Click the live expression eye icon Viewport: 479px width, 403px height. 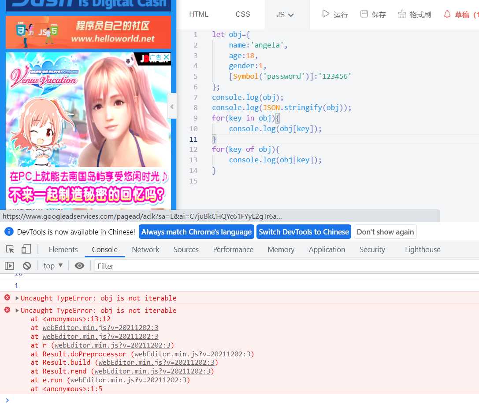point(79,266)
